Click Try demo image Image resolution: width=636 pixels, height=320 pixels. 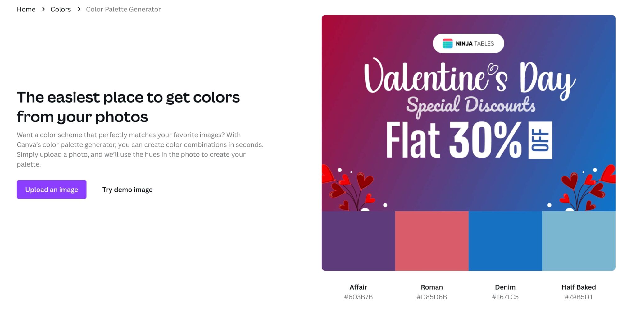(x=127, y=190)
